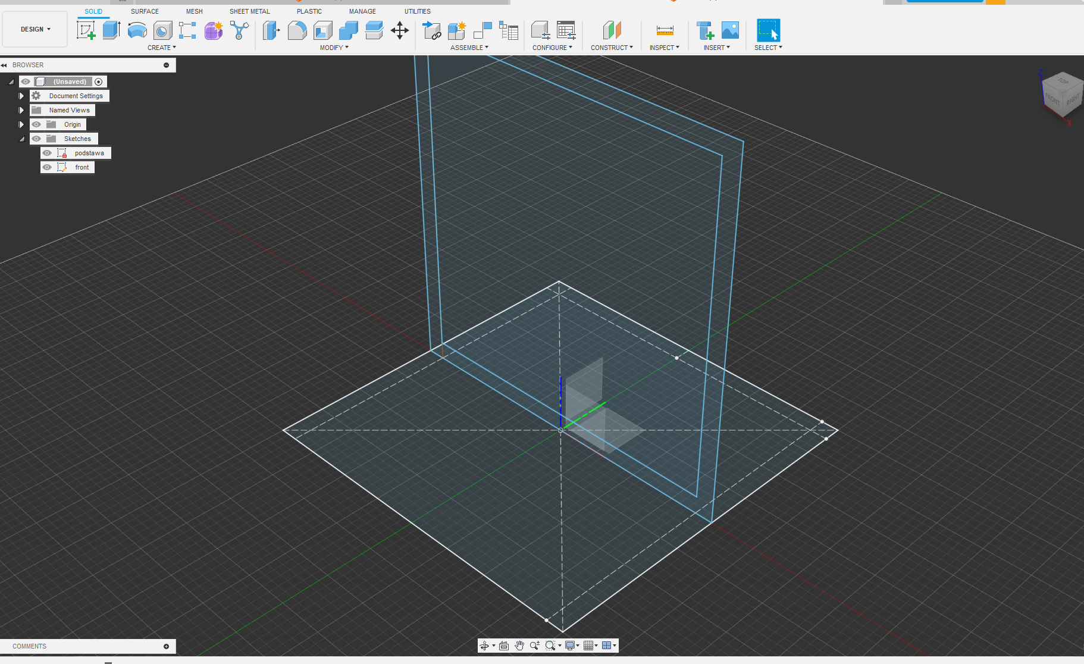Image resolution: width=1084 pixels, height=664 pixels.
Task: Open the Create Form tool
Action: click(x=214, y=30)
